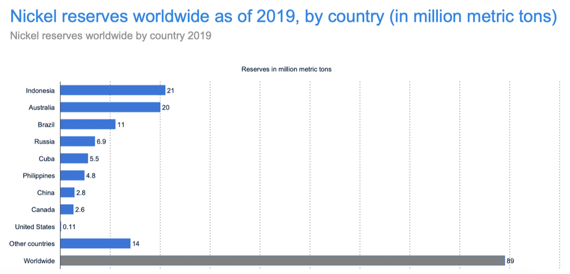Click the value label 21 beside Indonesia's bar
Screen dimensions: 570x274
point(170,90)
